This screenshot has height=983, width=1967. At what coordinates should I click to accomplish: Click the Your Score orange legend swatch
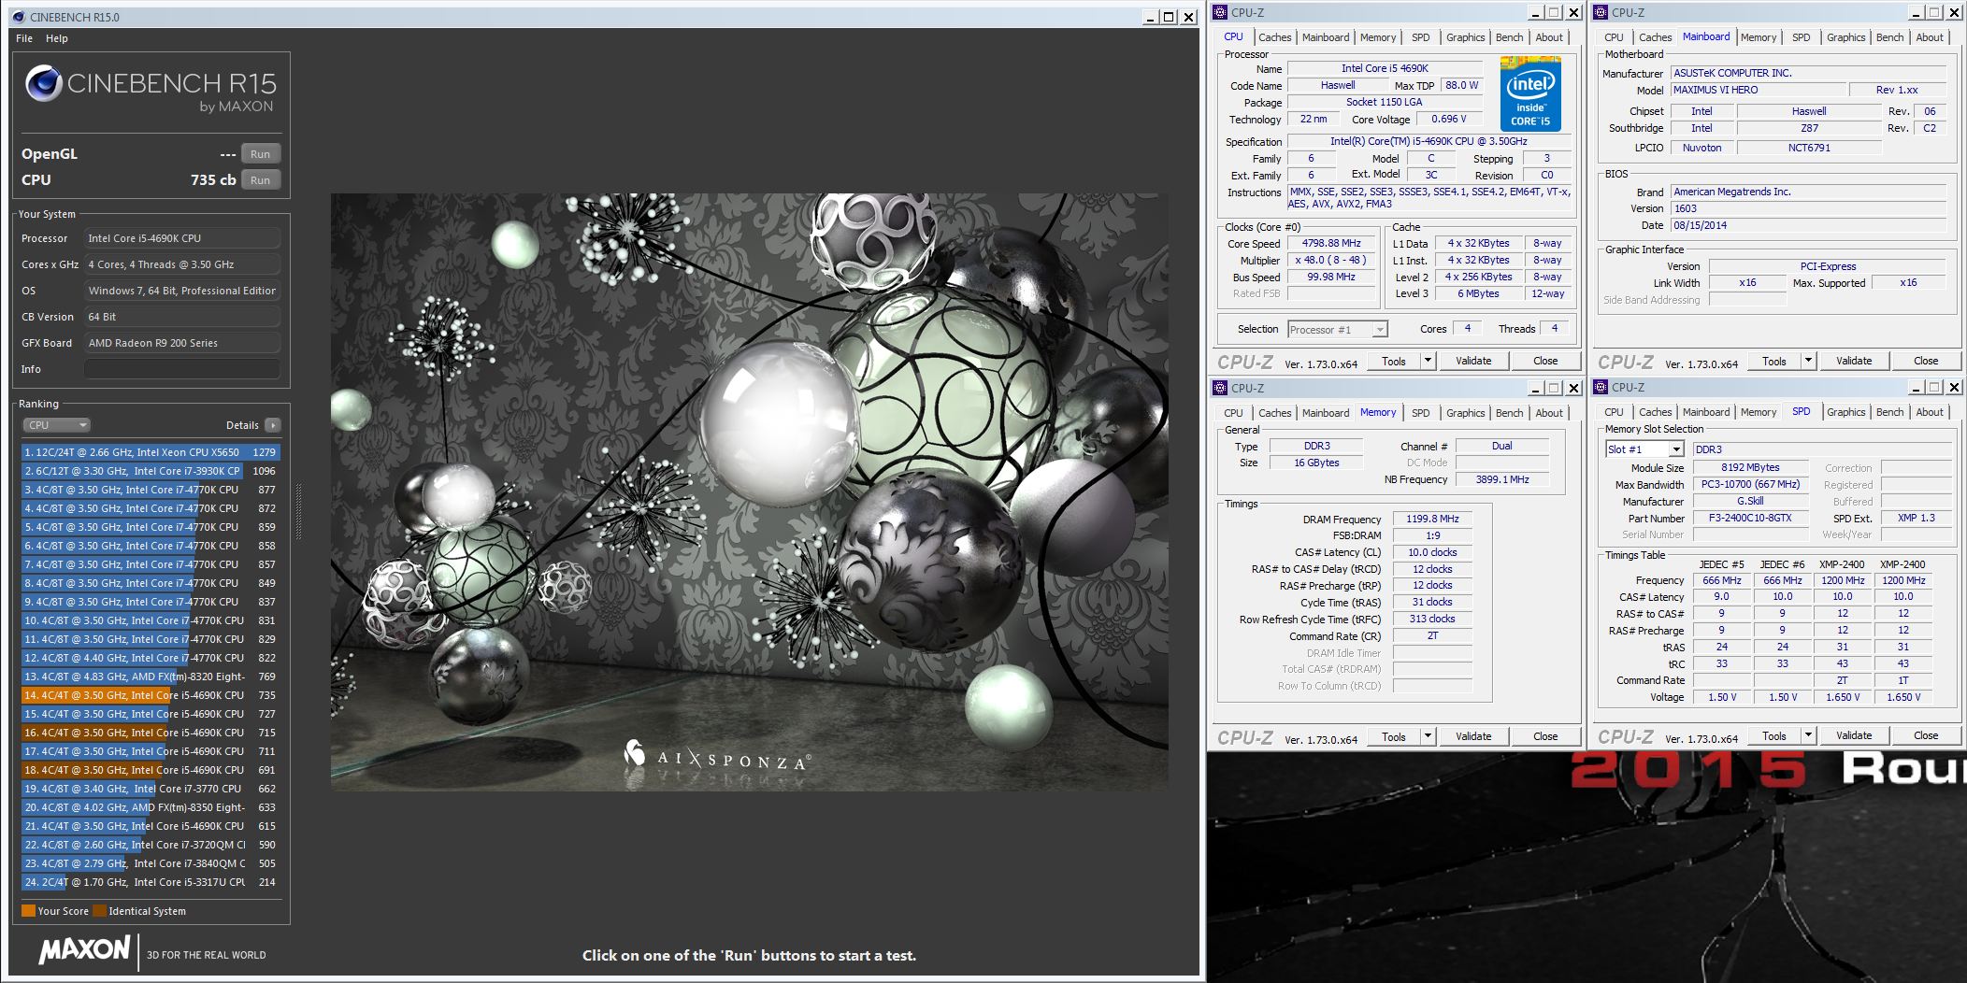tap(28, 911)
